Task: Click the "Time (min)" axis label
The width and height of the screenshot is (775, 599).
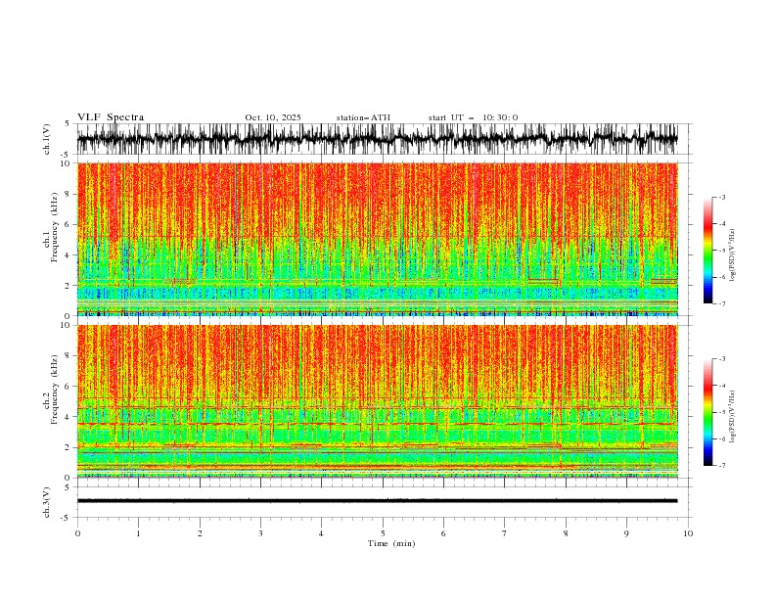Action: pyautogui.click(x=391, y=543)
